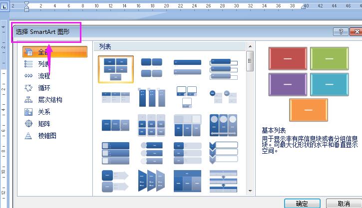Select the three-by-three grouped blocks layout

click(x=151, y=125)
